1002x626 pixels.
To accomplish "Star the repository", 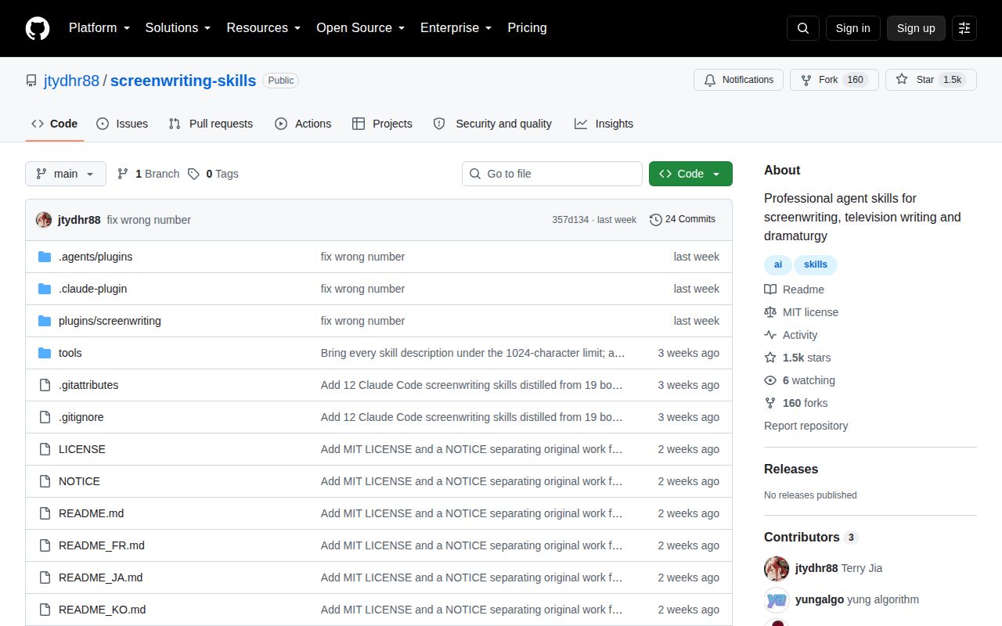I will (931, 80).
